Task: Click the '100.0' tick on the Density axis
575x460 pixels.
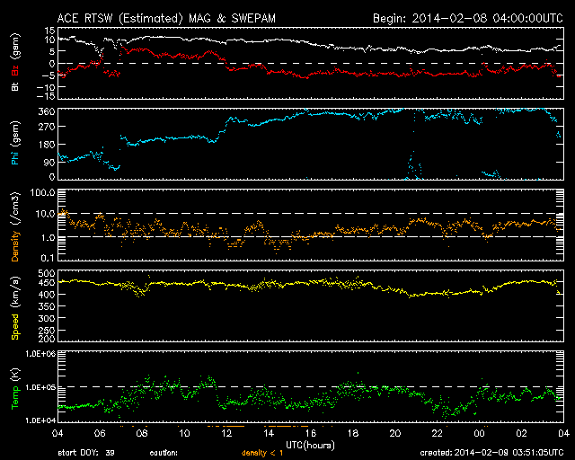Action: tap(43, 192)
